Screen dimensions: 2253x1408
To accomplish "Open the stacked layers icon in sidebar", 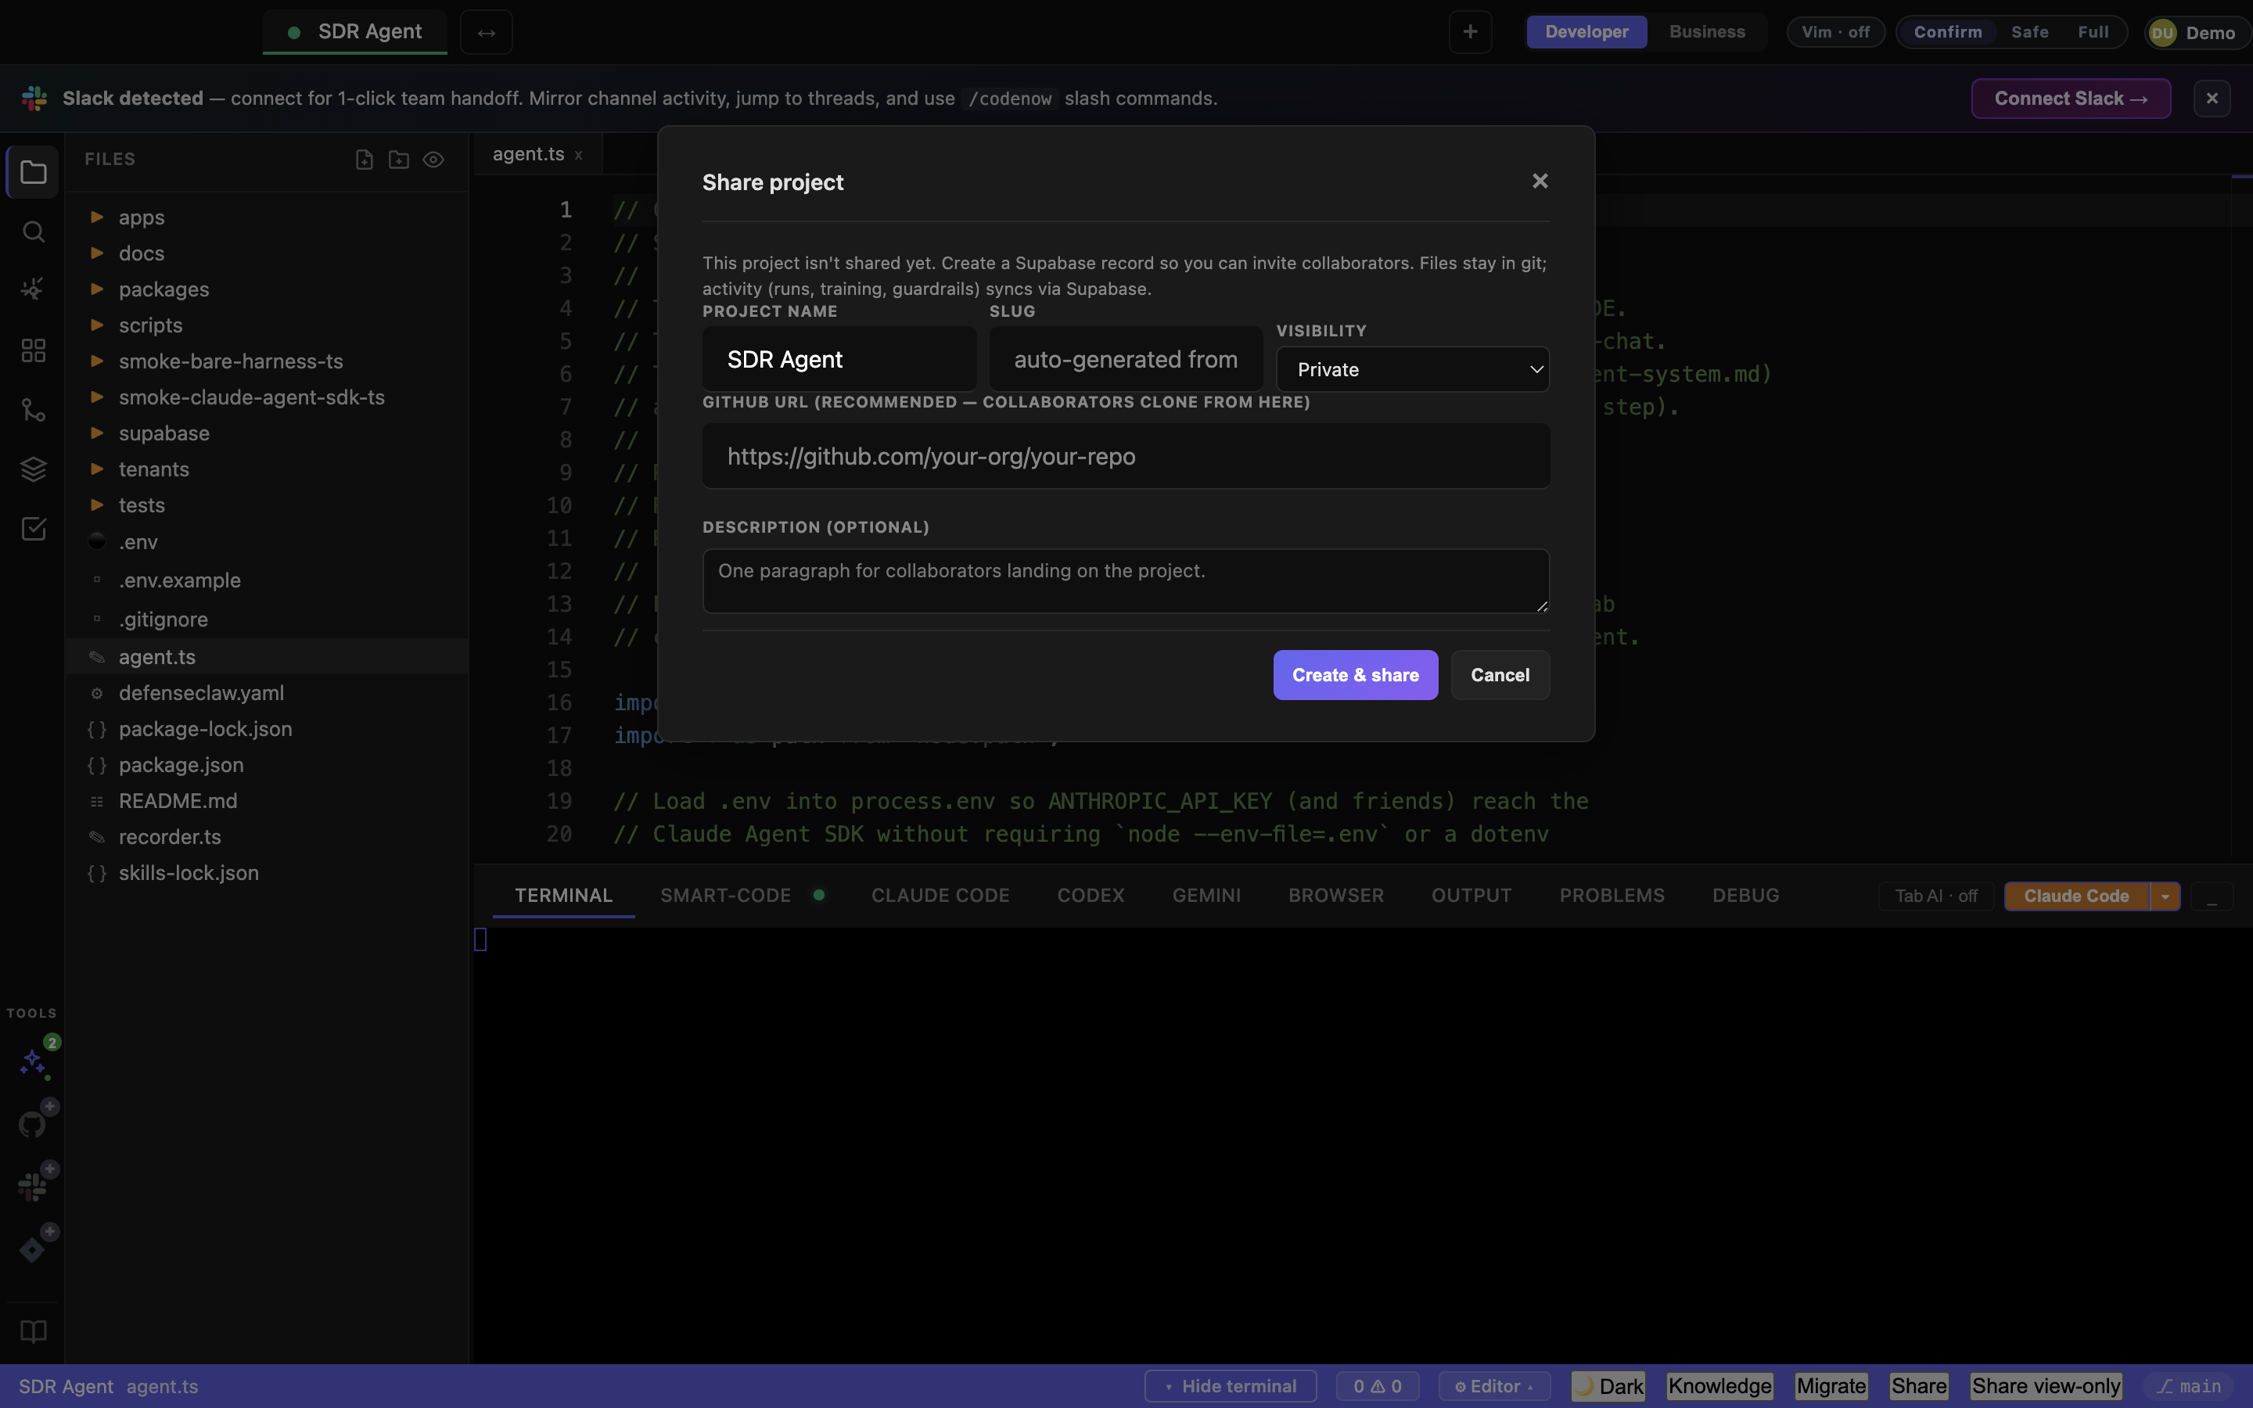I will pos(33,469).
